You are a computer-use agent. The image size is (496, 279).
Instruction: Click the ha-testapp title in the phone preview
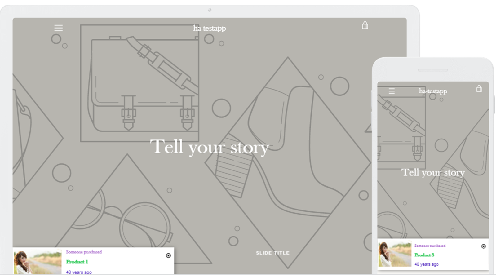(x=433, y=91)
